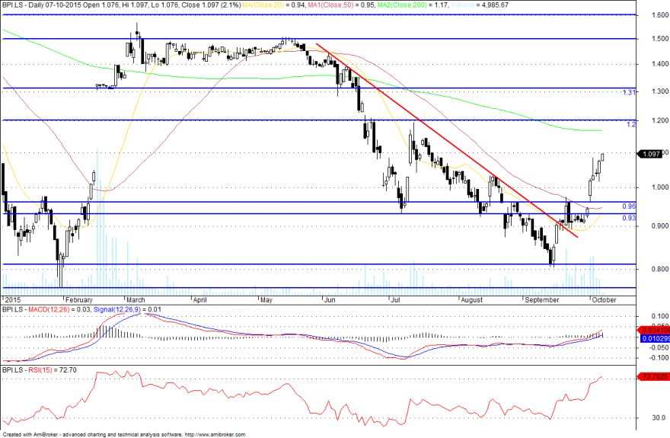
Task: Select the blue 0.93 horizontal line label
Action: (x=629, y=218)
